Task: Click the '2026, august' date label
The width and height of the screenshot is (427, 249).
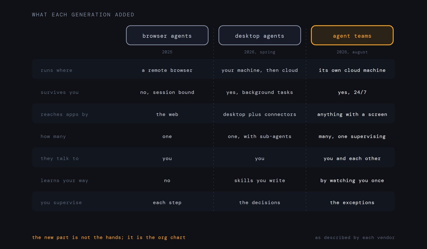Action: (x=352, y=52)
